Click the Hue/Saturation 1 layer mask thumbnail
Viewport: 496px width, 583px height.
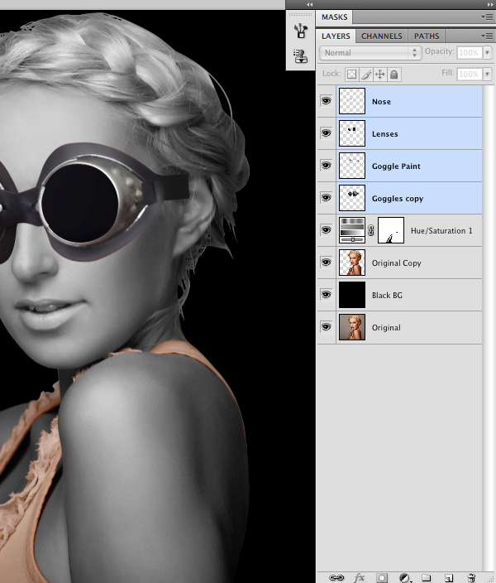coord(390,230)
